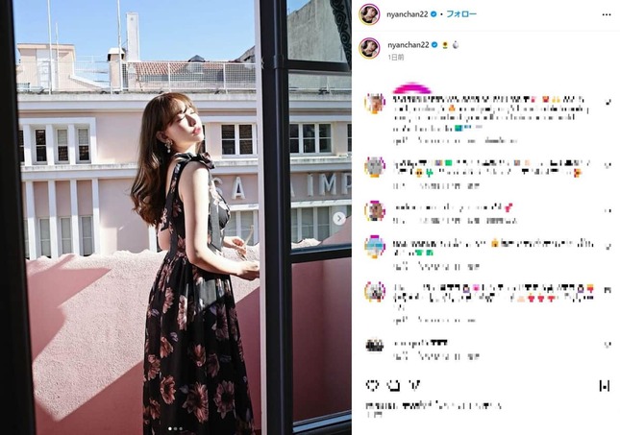Open the fourth commenter's avatar
This screenshot has width=620, height=435.
tap(374, 246)
